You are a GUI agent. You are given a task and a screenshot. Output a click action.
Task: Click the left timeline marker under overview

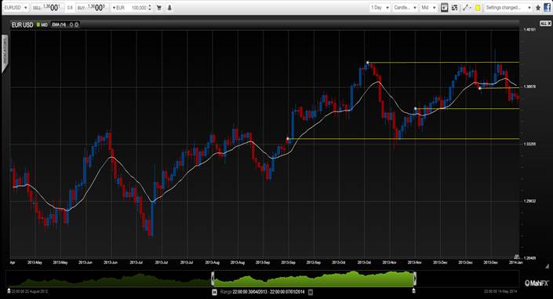click(9, 290)
